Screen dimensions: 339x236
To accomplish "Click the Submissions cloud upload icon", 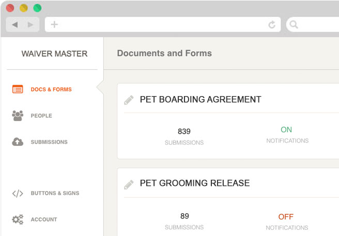I will click(x=18, y=142).
